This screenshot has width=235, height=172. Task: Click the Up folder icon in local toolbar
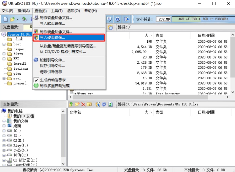tap(71, 104)
